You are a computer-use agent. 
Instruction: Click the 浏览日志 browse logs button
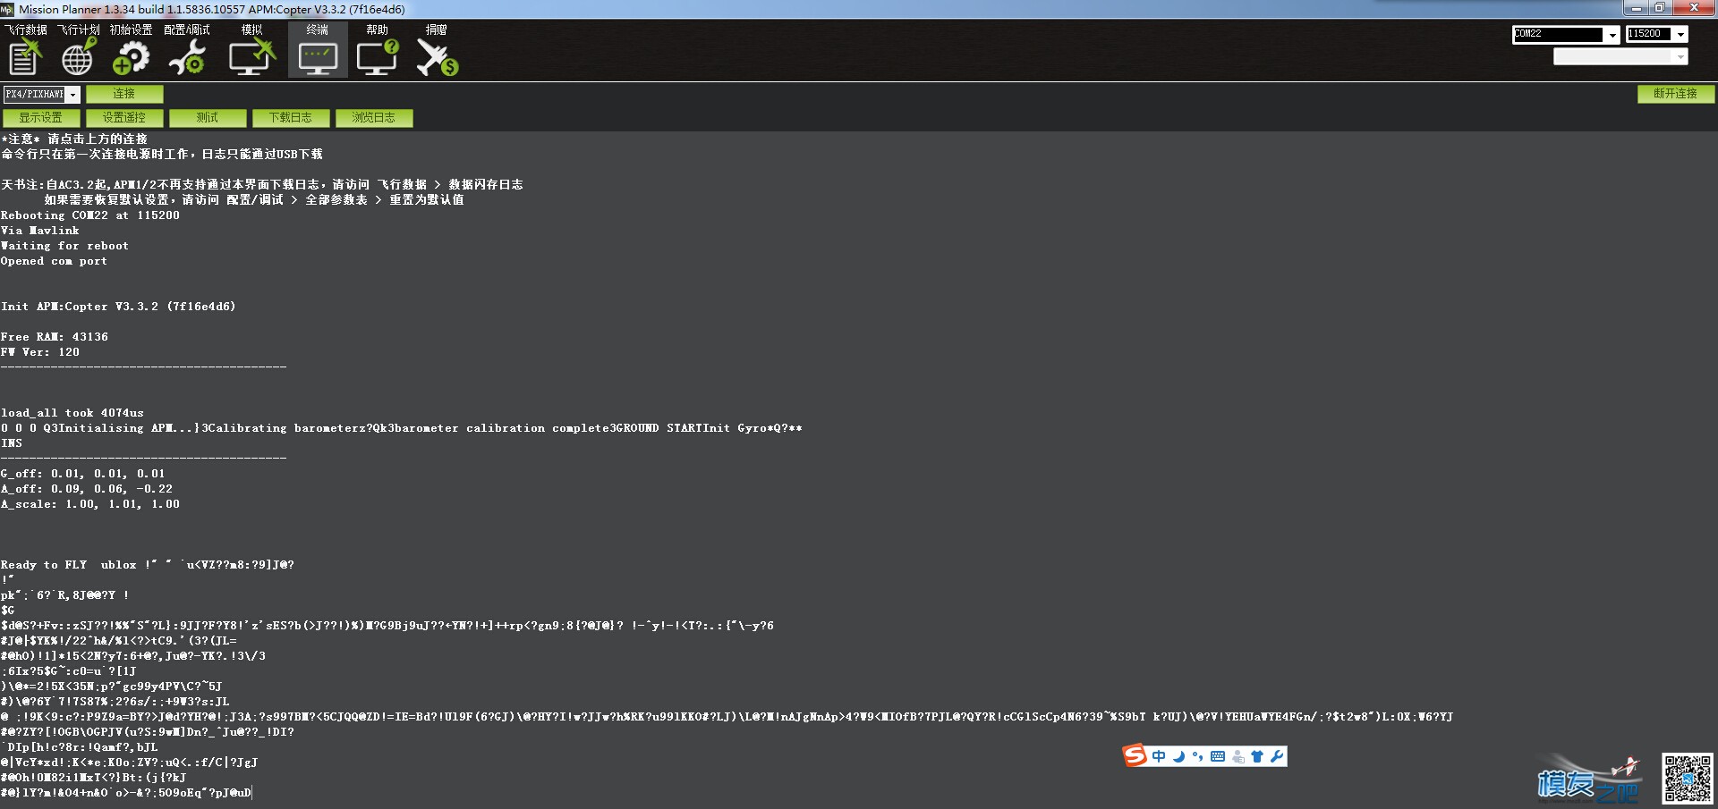373,118
